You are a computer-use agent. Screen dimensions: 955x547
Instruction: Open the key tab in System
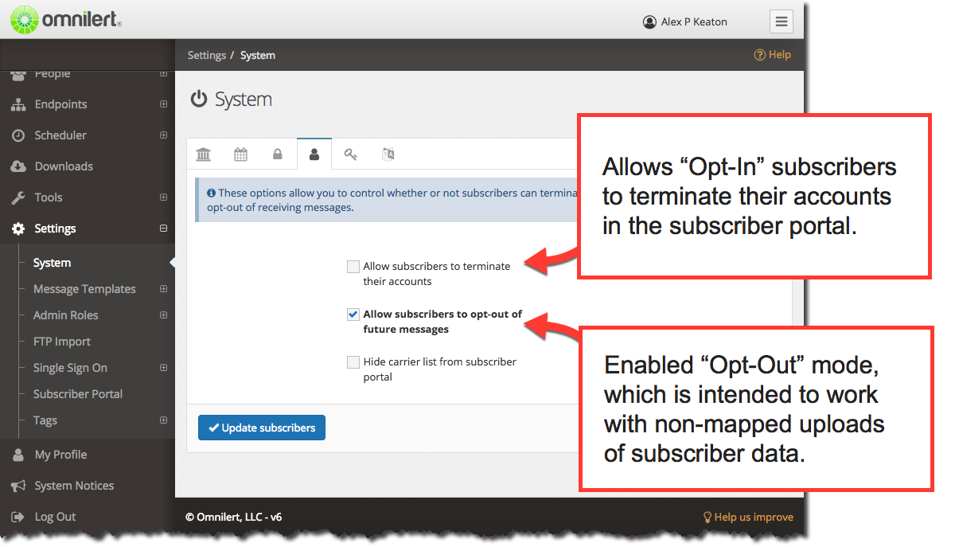[351, 154]
